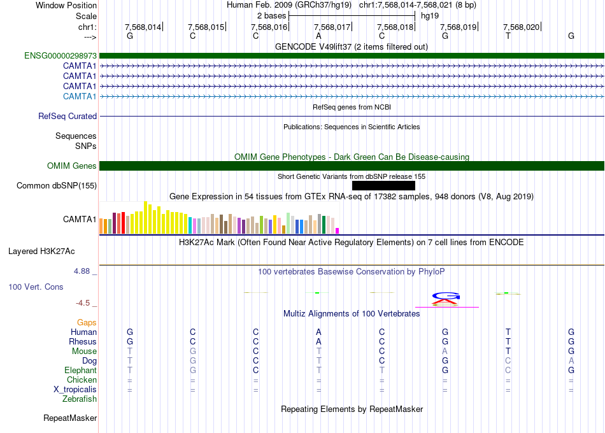Click the 7,568,017 ruler position
605x433 pixels.
pos(332,27)
